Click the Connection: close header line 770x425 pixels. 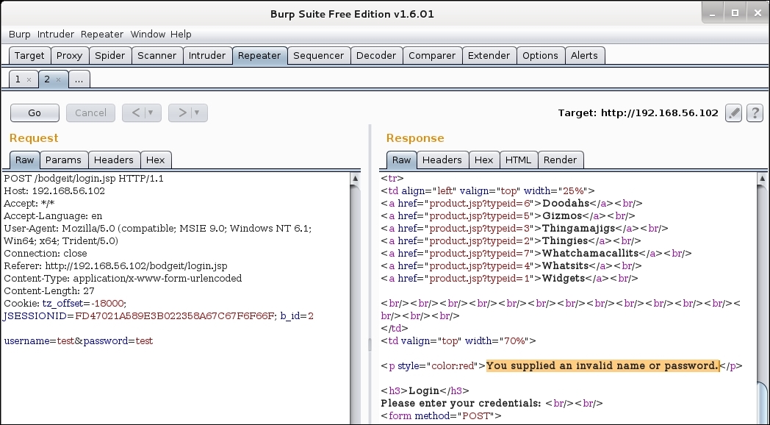46,254
